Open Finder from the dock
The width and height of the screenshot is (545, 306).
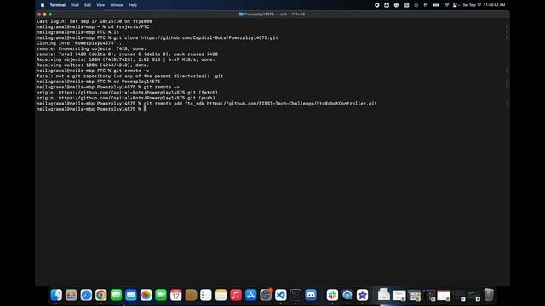pos(56,295)
